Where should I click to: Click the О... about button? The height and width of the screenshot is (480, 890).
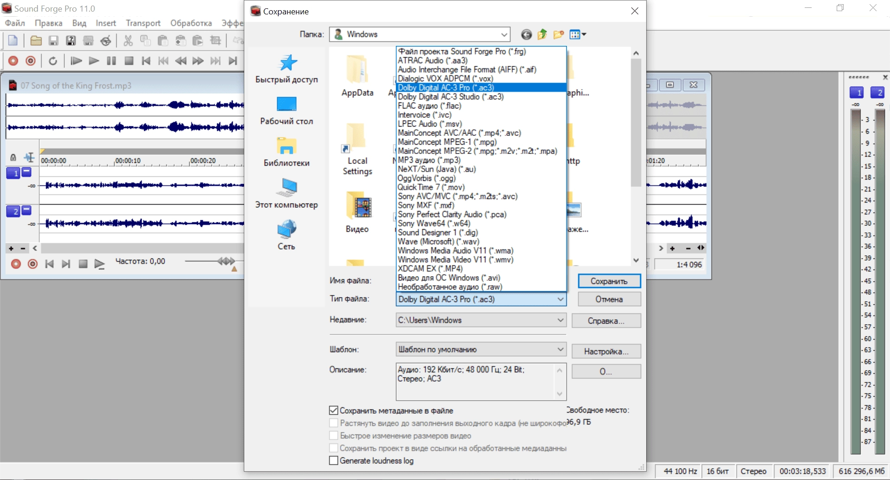point(606,371)
